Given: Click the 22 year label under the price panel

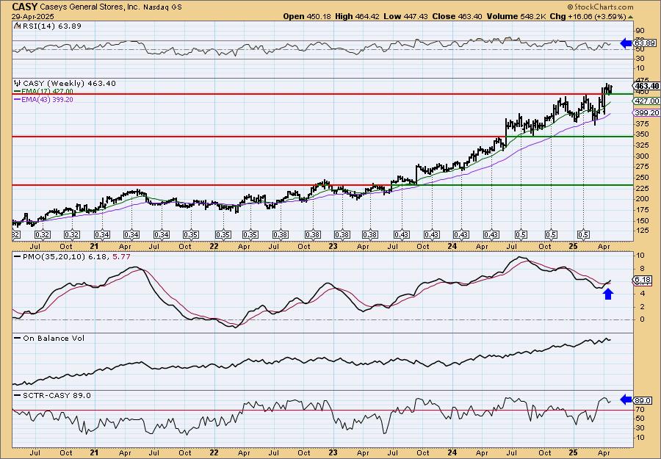Looking at the screenshot, I should coord(214,246).
